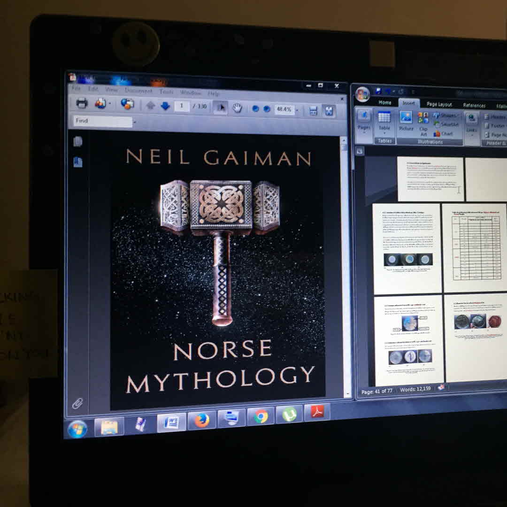Open the Document menu in PDF reader
This screenshot has height=507, width=507.
(138, 91)
